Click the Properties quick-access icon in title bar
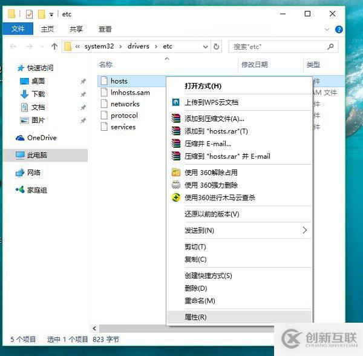 [29, 14]
